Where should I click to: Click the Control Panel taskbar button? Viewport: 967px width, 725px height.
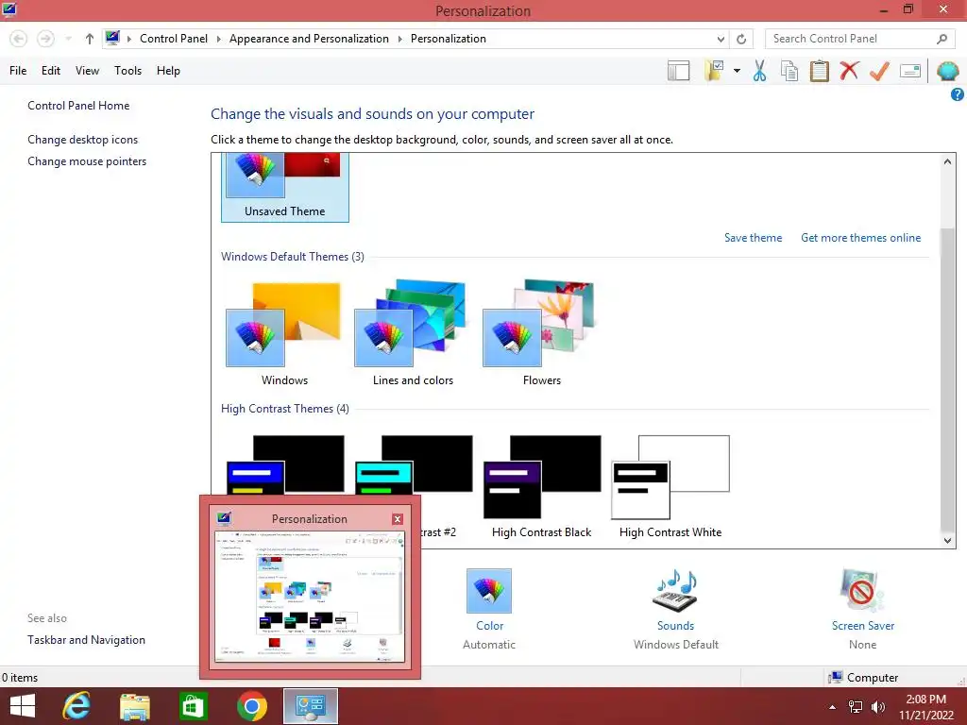click(310, 706)
